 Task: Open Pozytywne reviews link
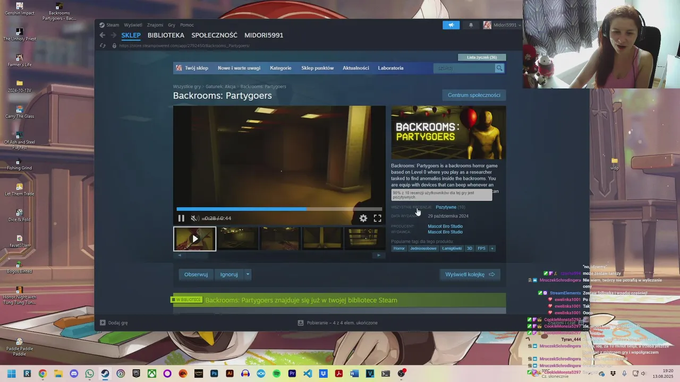pos(446,207)
